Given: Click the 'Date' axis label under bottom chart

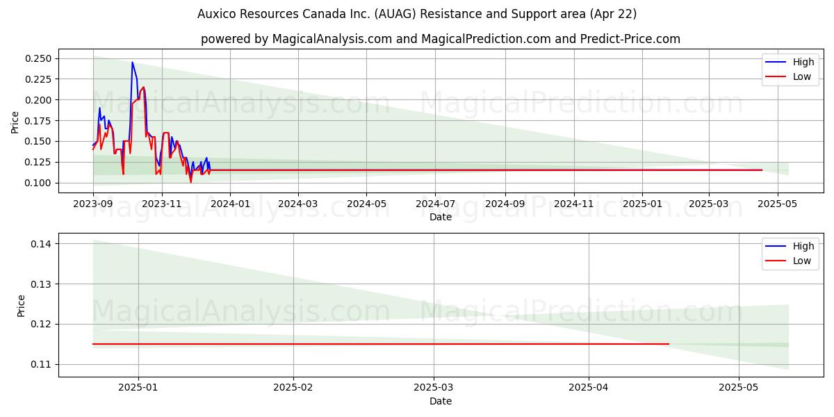Looking at the screenshot, I should [x=441, y=401].
